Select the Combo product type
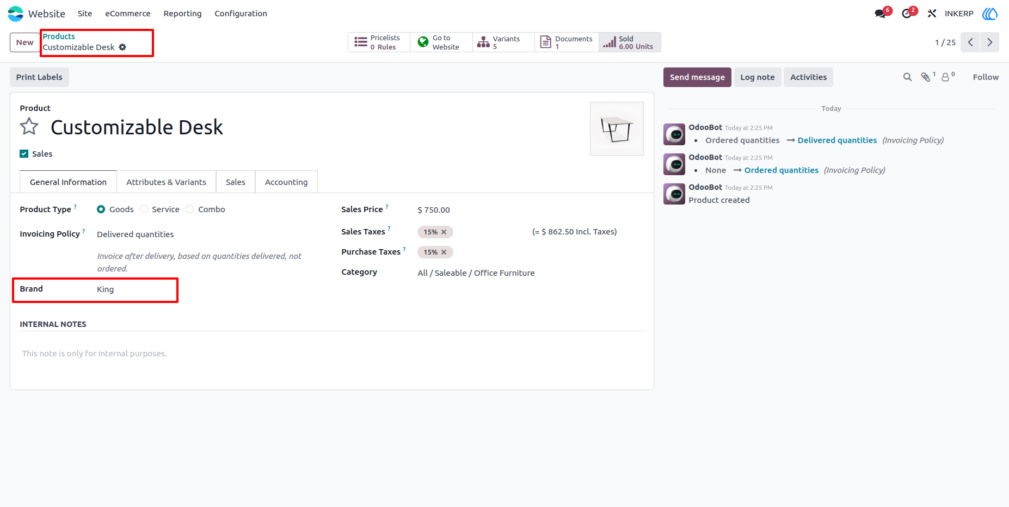The image size is (1009, 507). point(190,209)
